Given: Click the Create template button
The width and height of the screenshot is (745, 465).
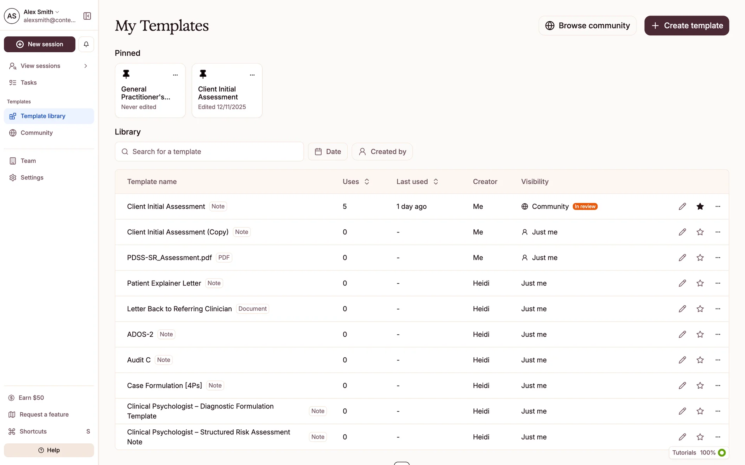Looking at the screenshot, I should pos(686,26).
